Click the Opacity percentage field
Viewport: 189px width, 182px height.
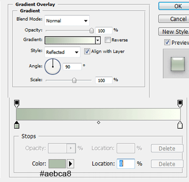pyautogui.click(x=104, y=31)
